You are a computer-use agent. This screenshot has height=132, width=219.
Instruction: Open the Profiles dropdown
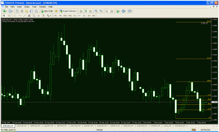click(x=11, y=11)
